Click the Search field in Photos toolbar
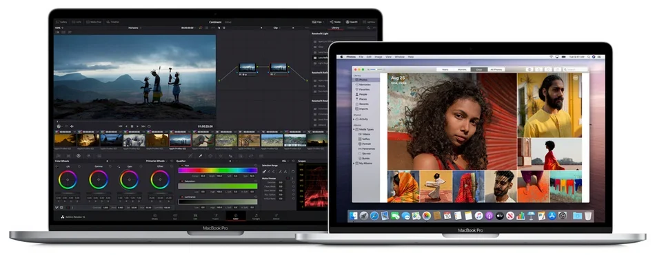The height and width of the screenshot is (255, 655). pos(576,69)
